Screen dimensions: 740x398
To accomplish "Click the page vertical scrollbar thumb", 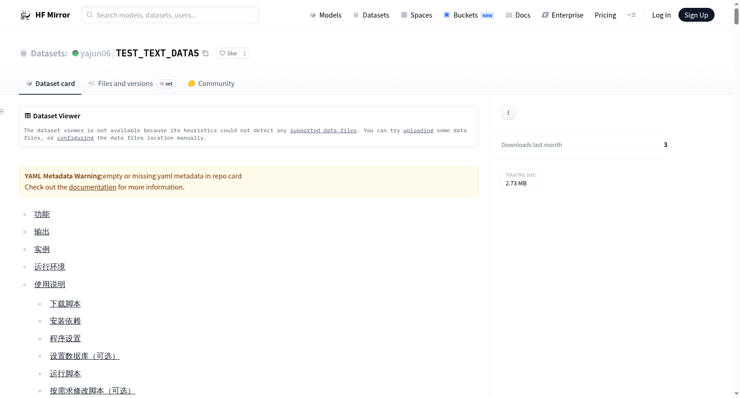I will point(736,16).
